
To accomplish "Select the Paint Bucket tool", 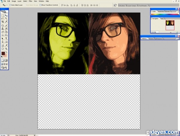I will [x=6, y=32].
